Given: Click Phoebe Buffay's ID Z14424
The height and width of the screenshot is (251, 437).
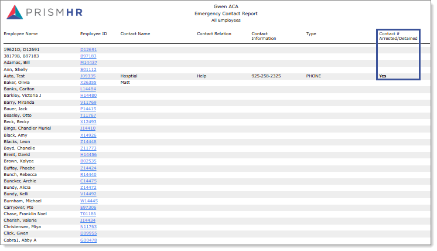Looking at the screenshot, I should point(88,168).
